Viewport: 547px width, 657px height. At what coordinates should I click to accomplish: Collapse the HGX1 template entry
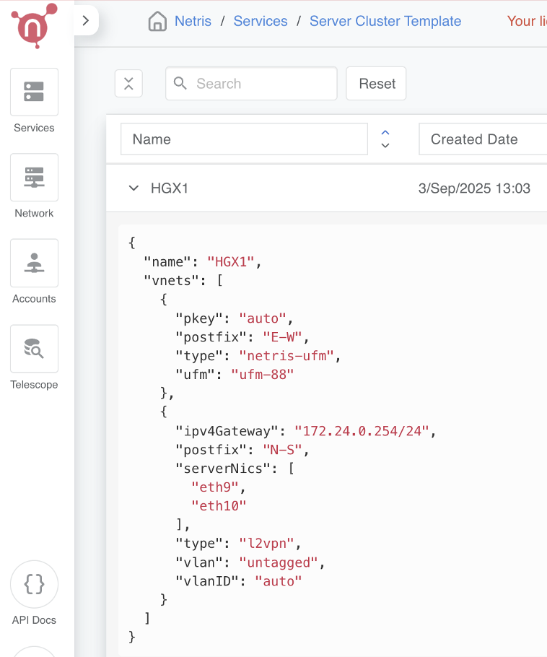tap(134, 188)
